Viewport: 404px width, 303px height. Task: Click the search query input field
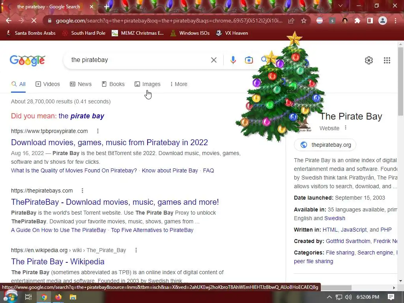(139, 60)
